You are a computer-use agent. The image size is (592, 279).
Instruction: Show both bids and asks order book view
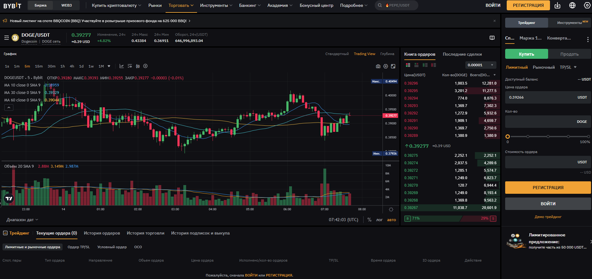(x=408, y=65)
